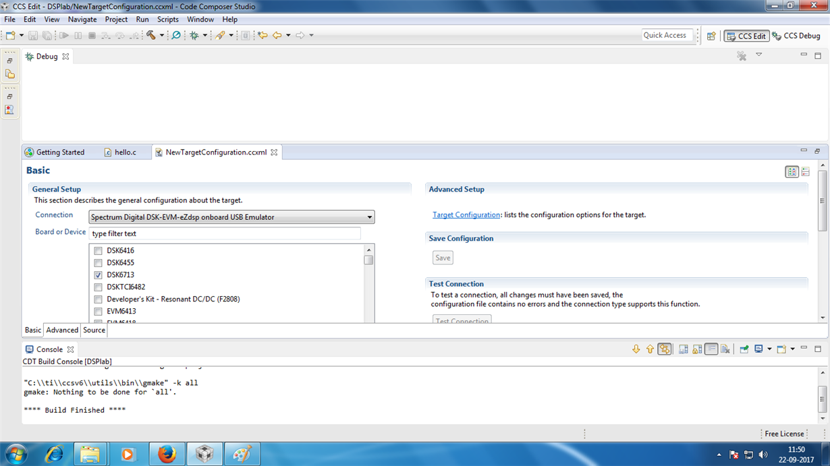
Task: Click the Save toolbar icon
Action: click(x=32, y=35)
